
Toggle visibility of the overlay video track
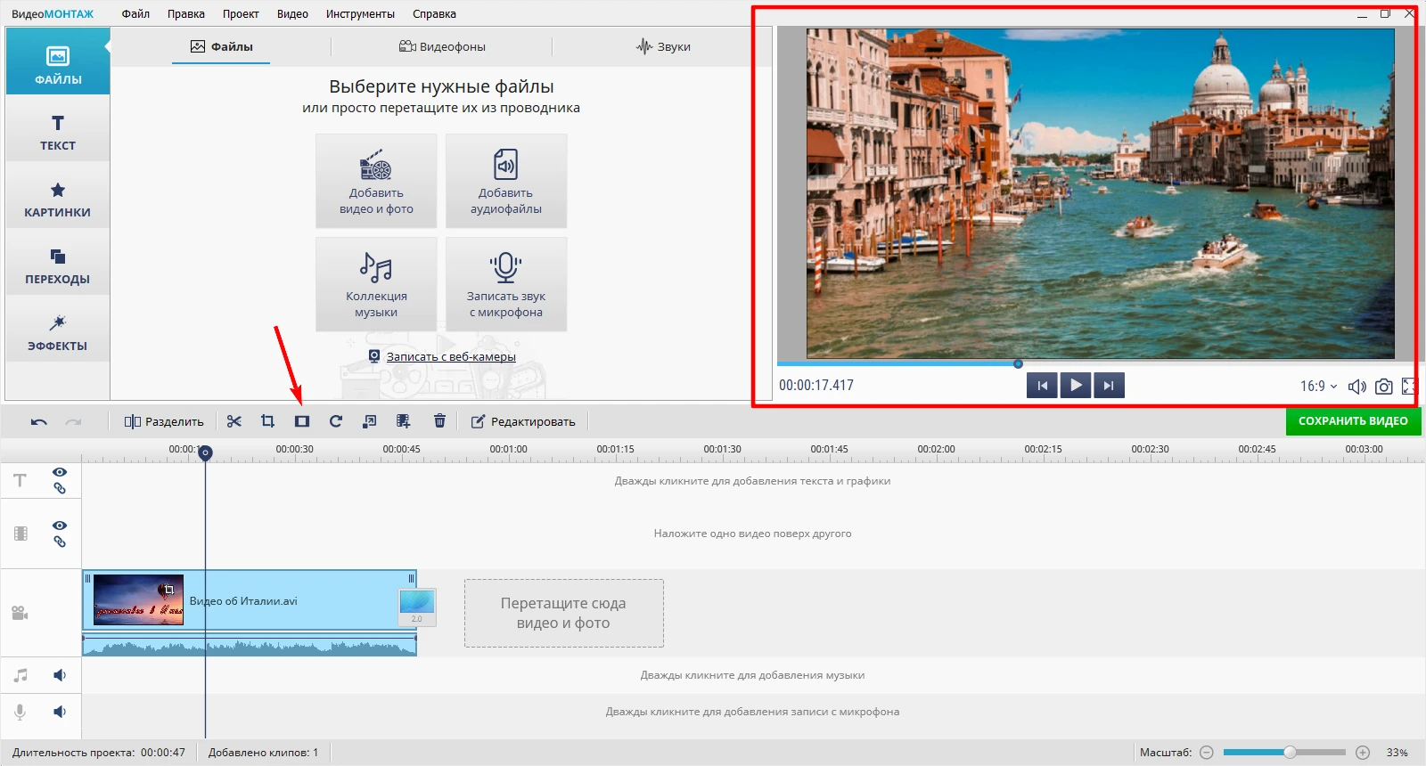click(x=60, y=526)
